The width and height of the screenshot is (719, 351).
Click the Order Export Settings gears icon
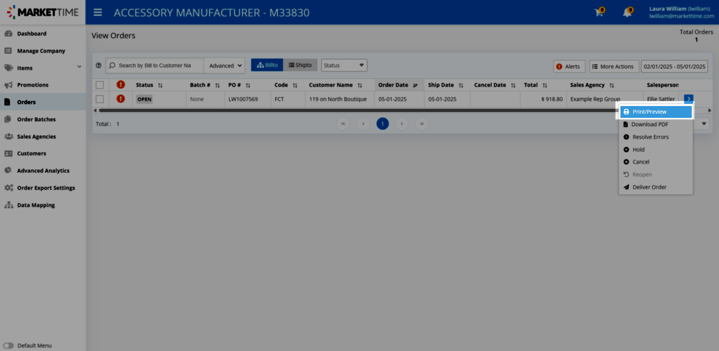[9, 188]
